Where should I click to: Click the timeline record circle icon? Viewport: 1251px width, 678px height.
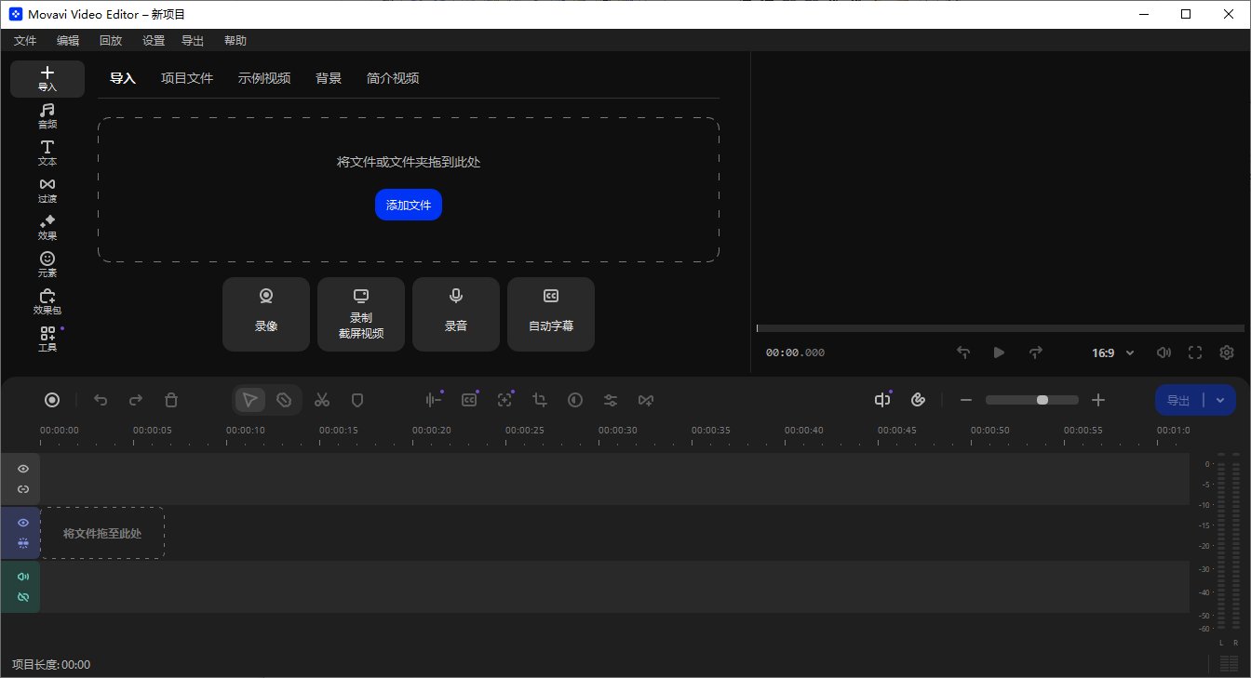tap(52, 400)
